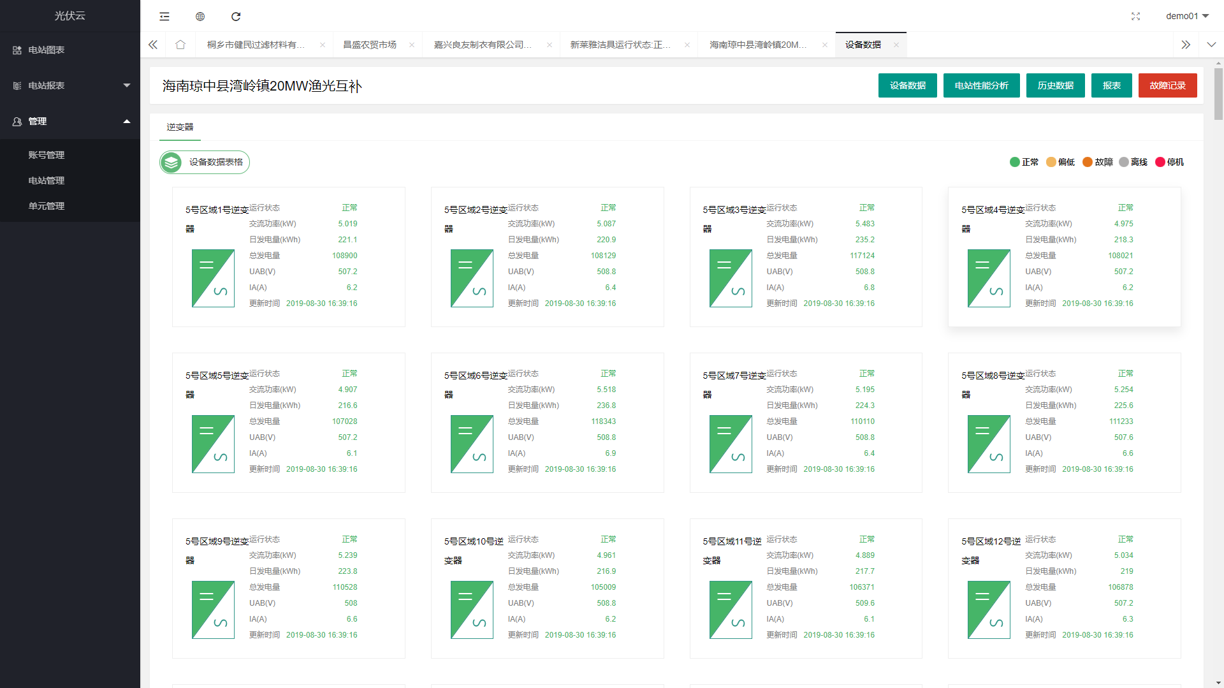Open 电站管理 in the sidebar
This screenshot has height=688, width=1224.
coord(47,180)
